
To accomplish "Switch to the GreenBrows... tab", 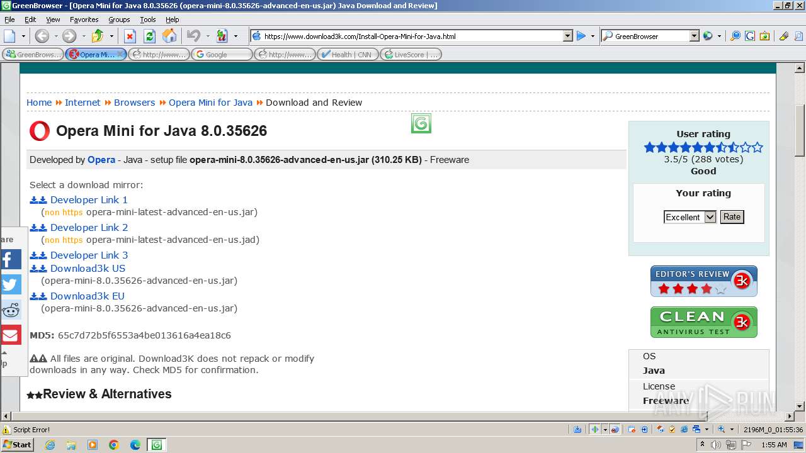I will click(33, 55).
